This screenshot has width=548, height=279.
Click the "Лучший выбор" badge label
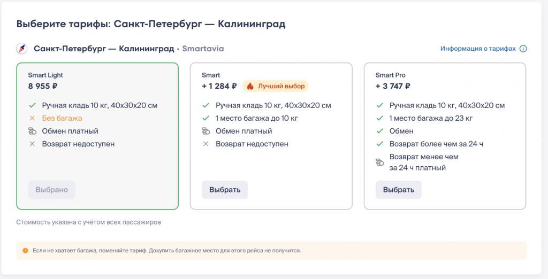(x=281, y=86)
